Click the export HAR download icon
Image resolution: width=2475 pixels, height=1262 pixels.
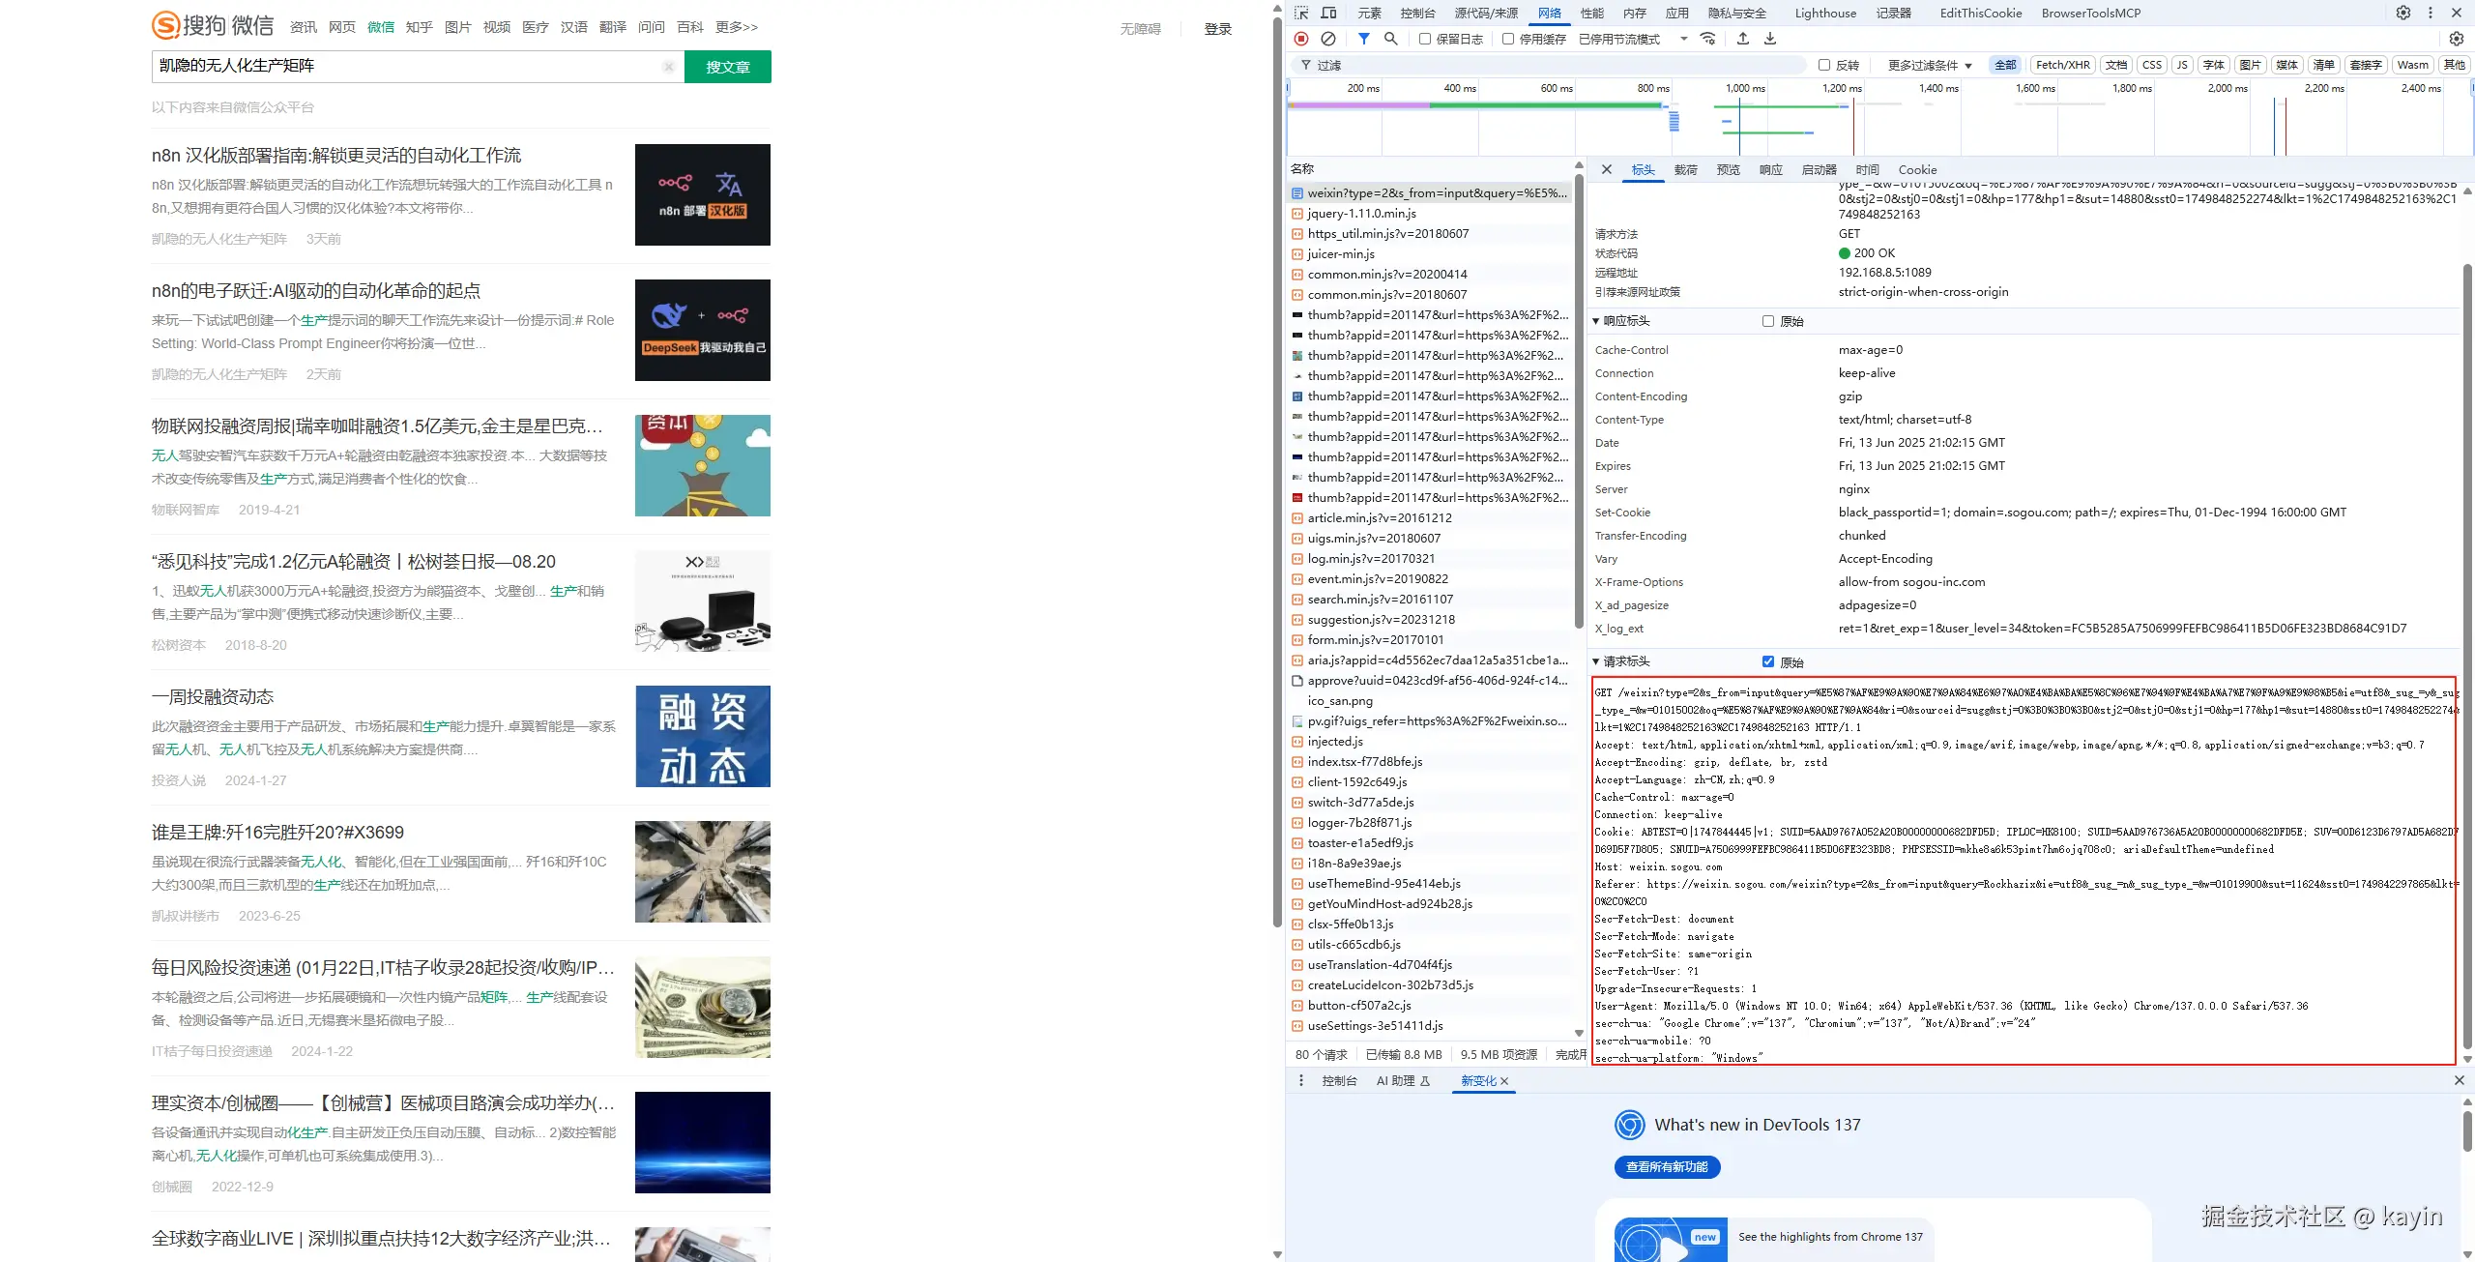pos(1770,39)
